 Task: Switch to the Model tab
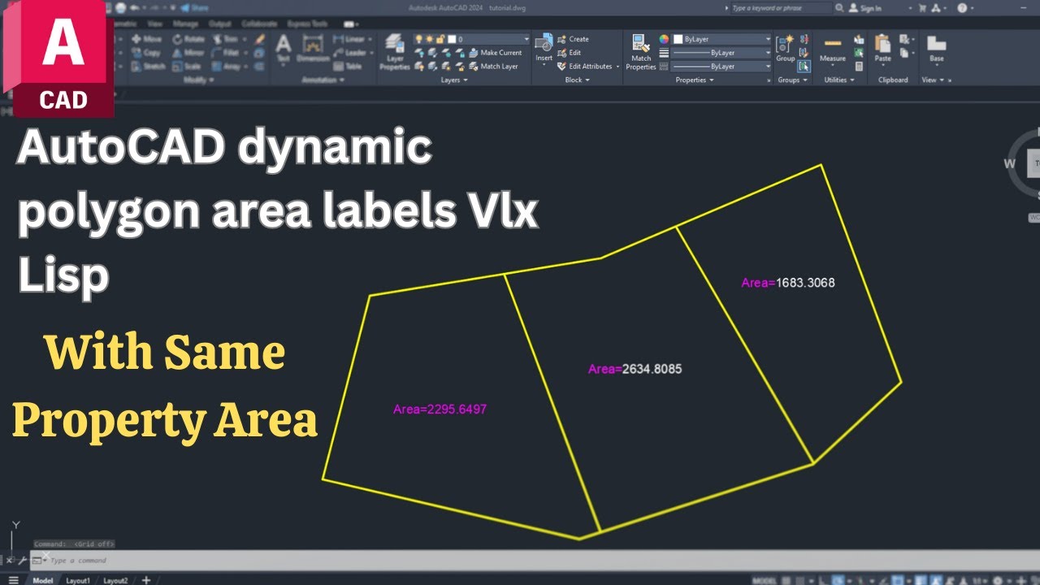click(x=42, y=580)
